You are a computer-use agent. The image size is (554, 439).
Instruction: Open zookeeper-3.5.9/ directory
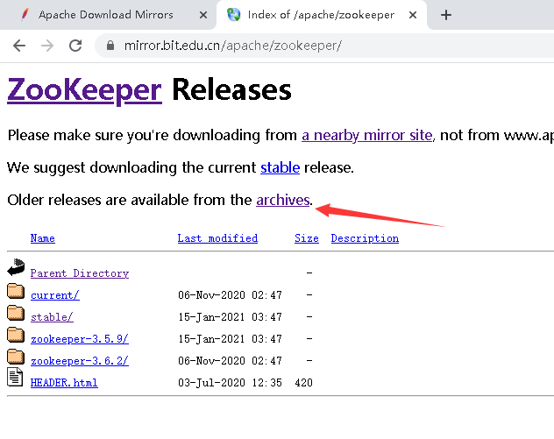pyautogui.click(x=80, y=339)
